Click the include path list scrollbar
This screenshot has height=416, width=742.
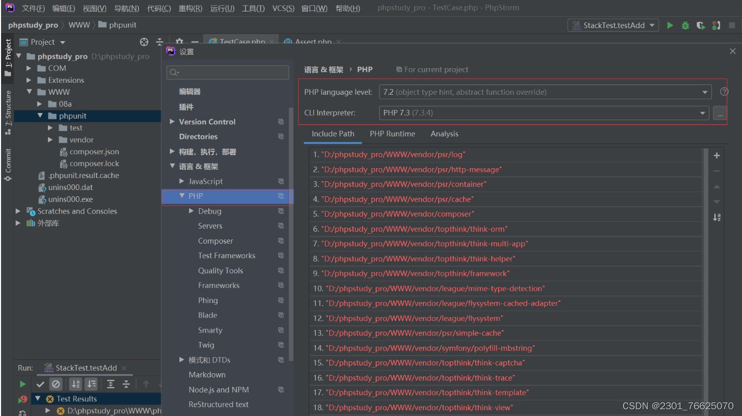(x=706, y=281)
